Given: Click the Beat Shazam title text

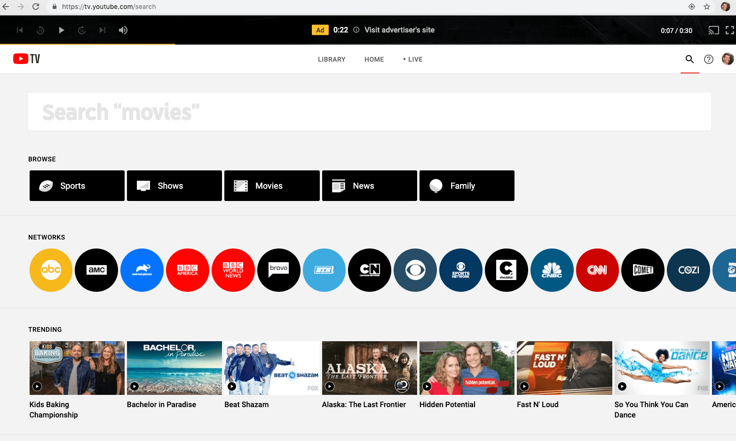Looking at the screenshot, I should [x=246, y=404].
